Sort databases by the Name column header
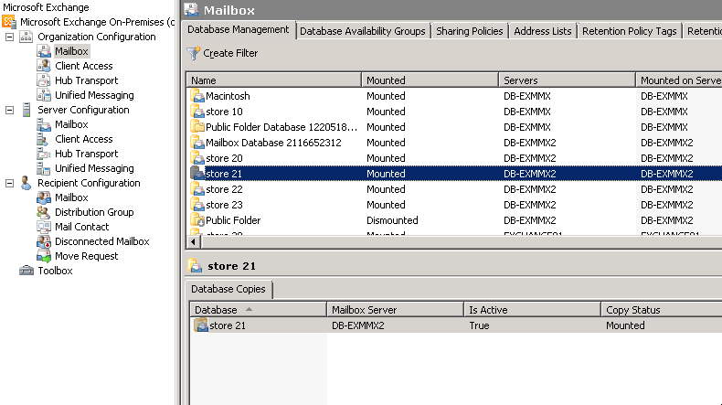This screenshot has width=722, height=405. tap(274, 80)
